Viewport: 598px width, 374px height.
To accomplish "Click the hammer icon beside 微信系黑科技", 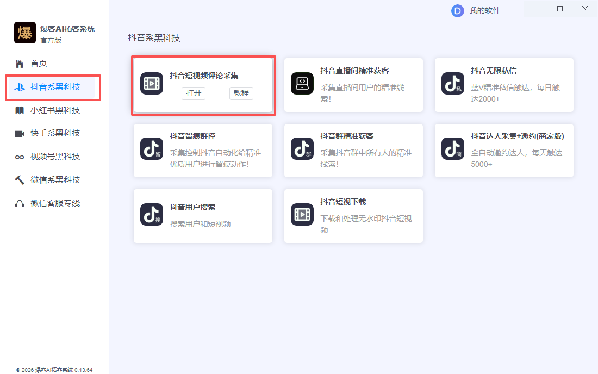I will pyautogui.click(x=20, y=180).
